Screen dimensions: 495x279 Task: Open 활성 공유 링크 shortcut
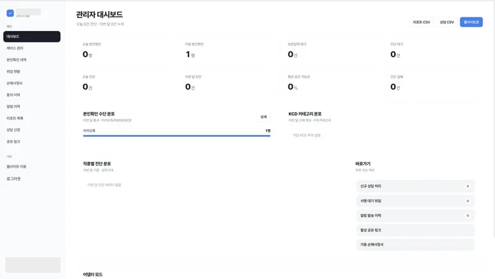(x=415, y=230)
